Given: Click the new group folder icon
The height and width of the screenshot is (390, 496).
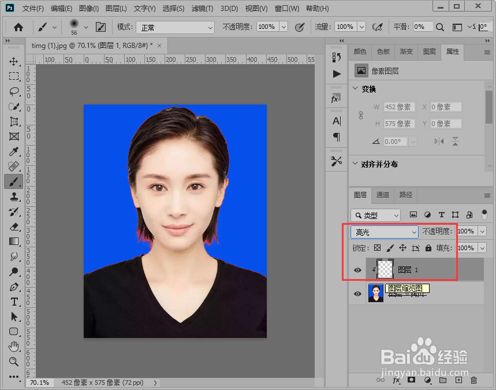Looking at the screenshot, I should pos(443,380).
